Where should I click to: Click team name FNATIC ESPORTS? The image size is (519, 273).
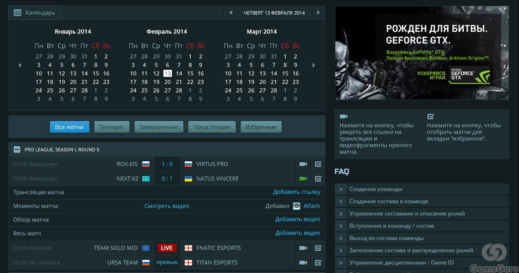(x=219, y=248)
